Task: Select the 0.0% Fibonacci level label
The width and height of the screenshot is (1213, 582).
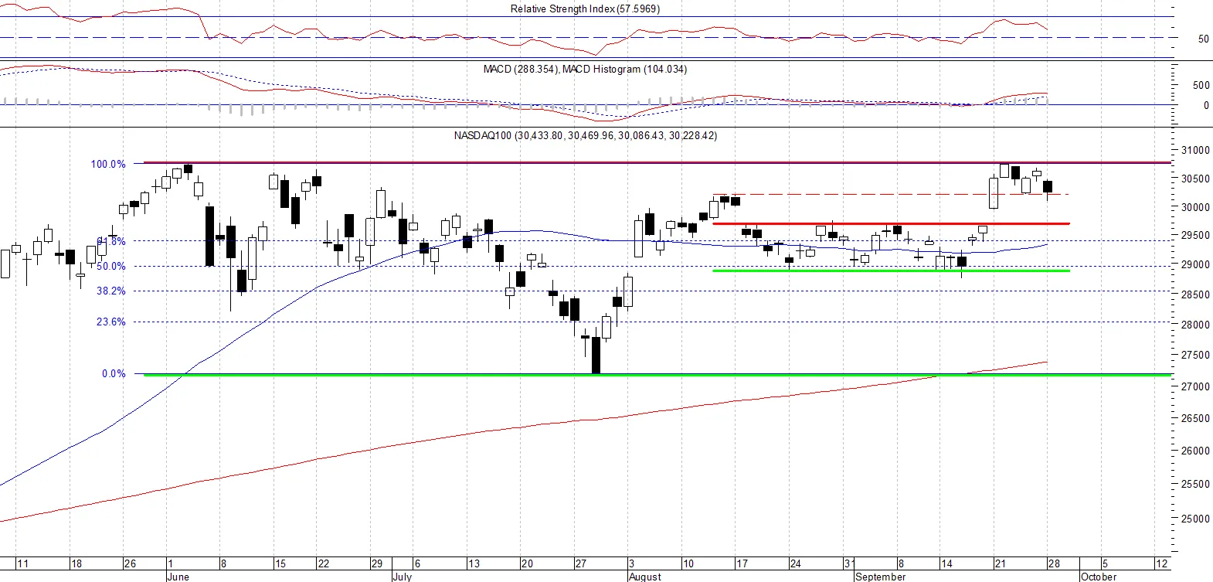Action: coord(114,374)
